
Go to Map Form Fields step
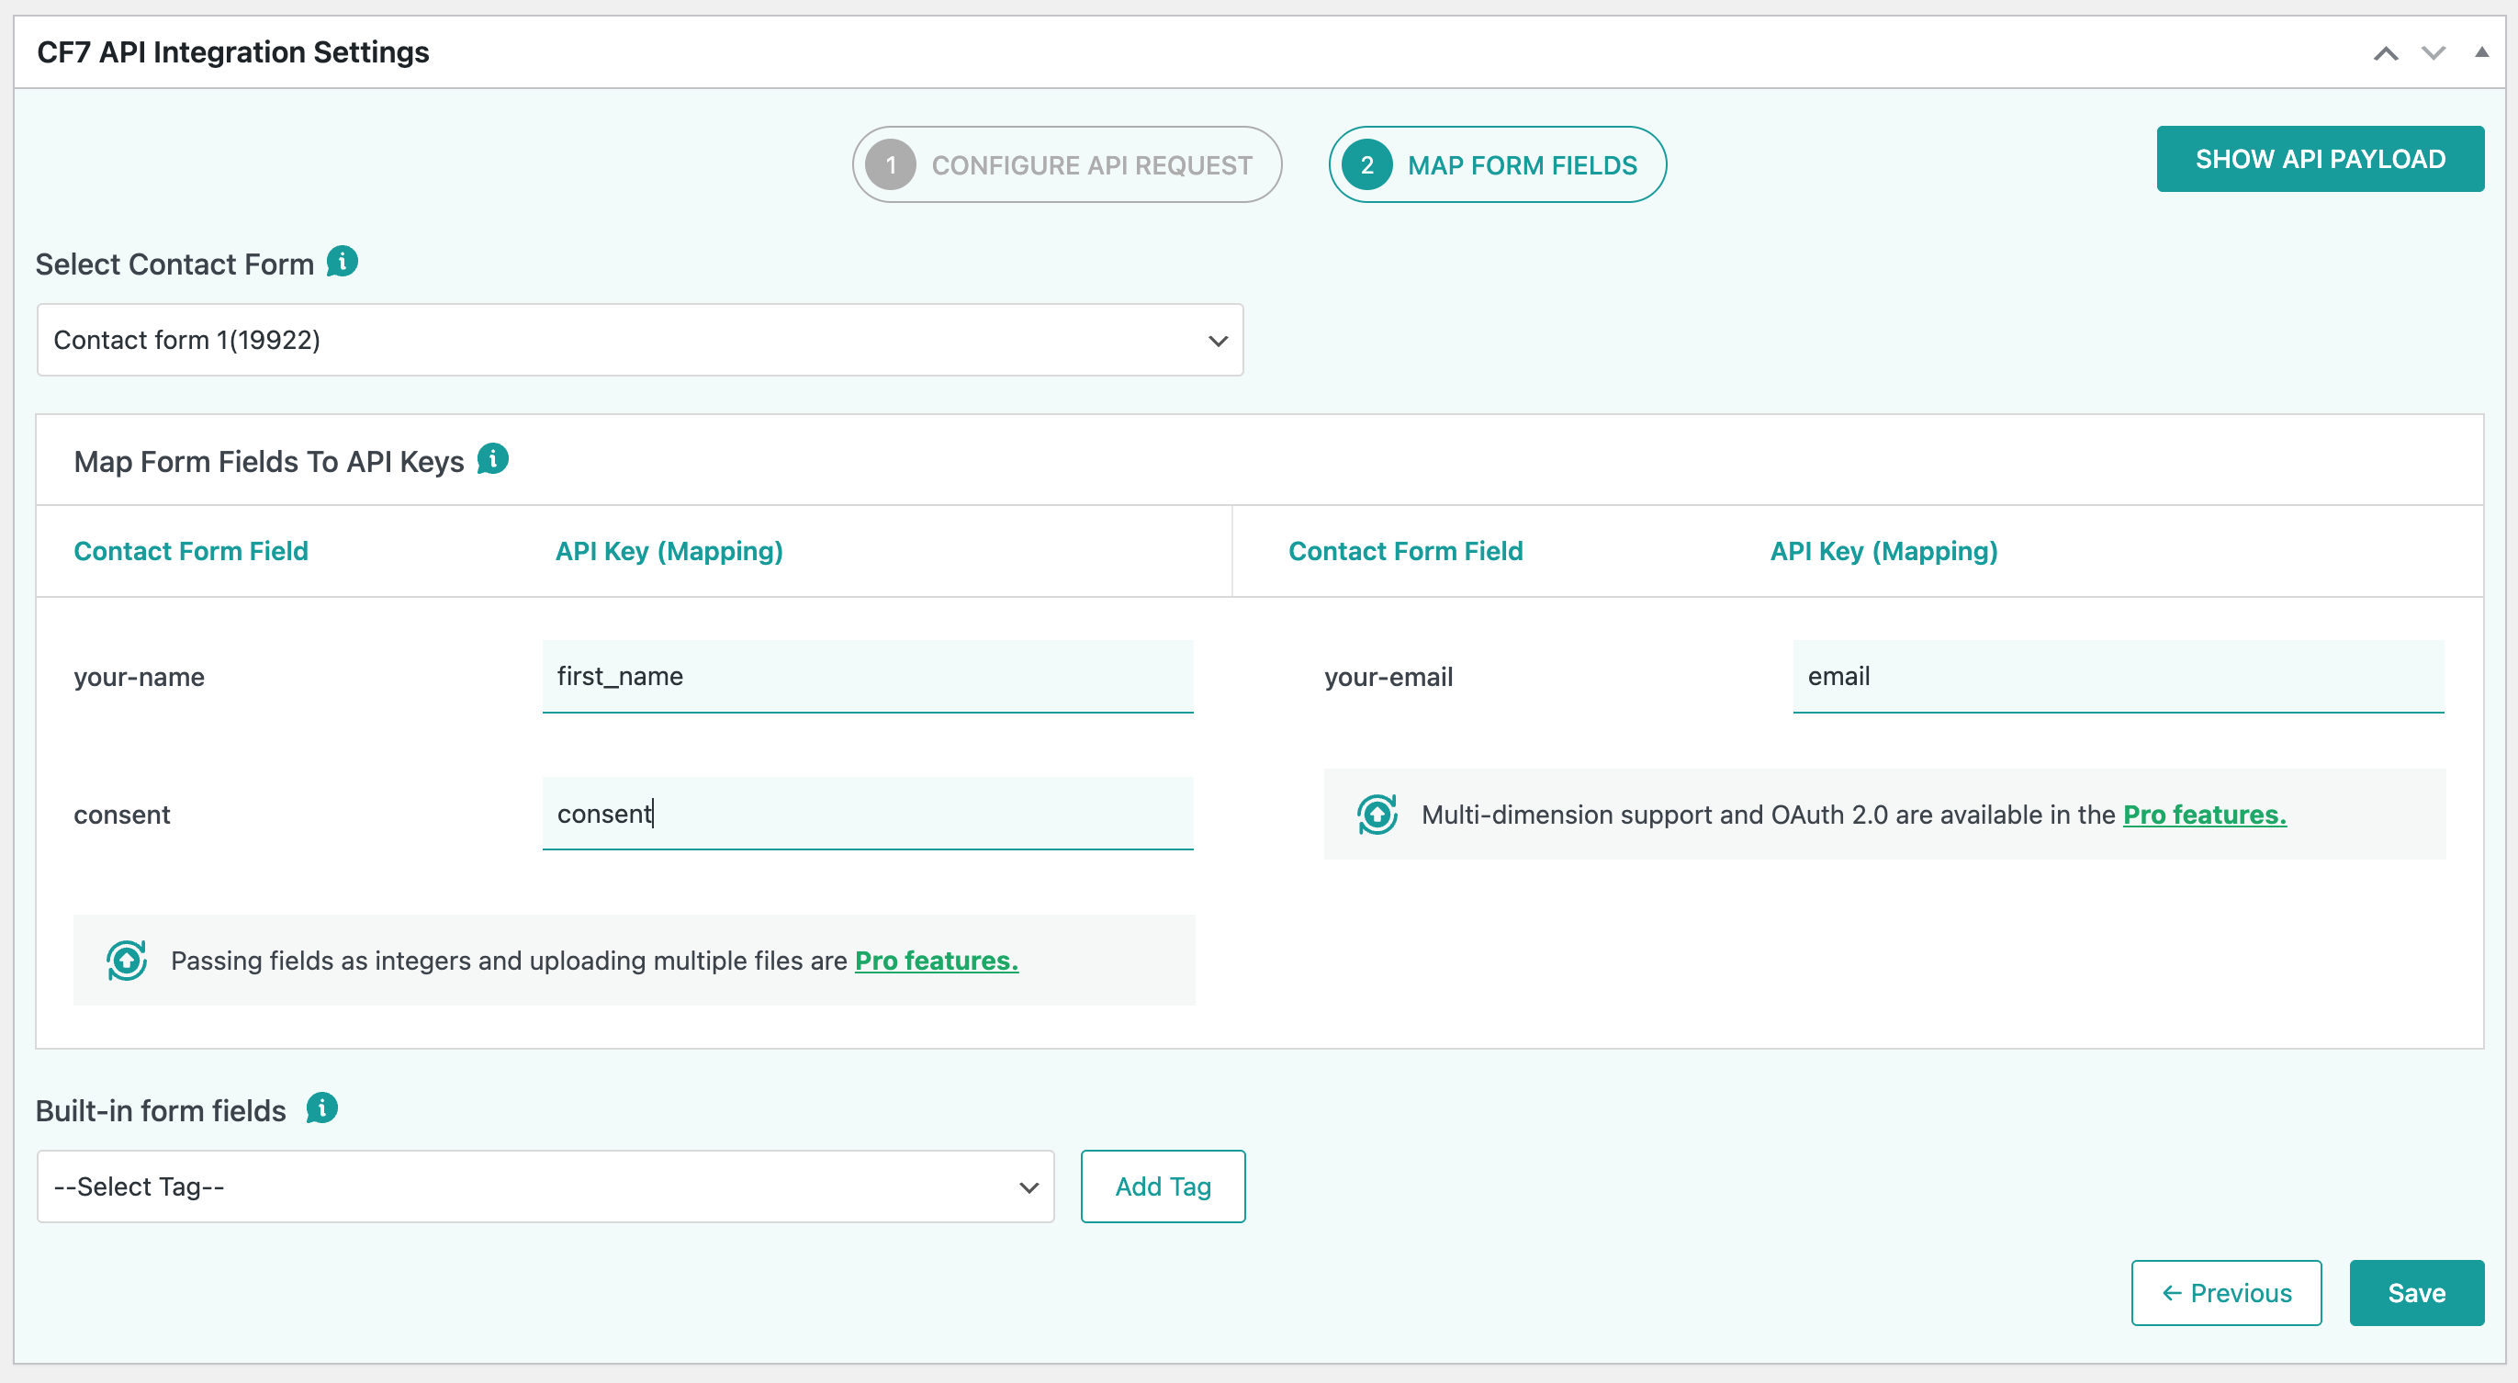point(1497,165)
